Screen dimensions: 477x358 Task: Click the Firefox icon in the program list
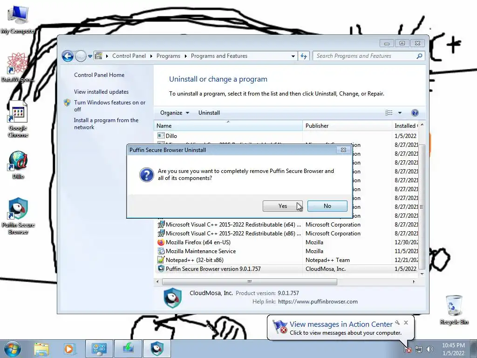click(161, 242)
